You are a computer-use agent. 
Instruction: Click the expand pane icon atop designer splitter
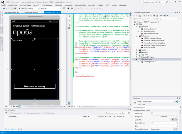coord(69,16)
